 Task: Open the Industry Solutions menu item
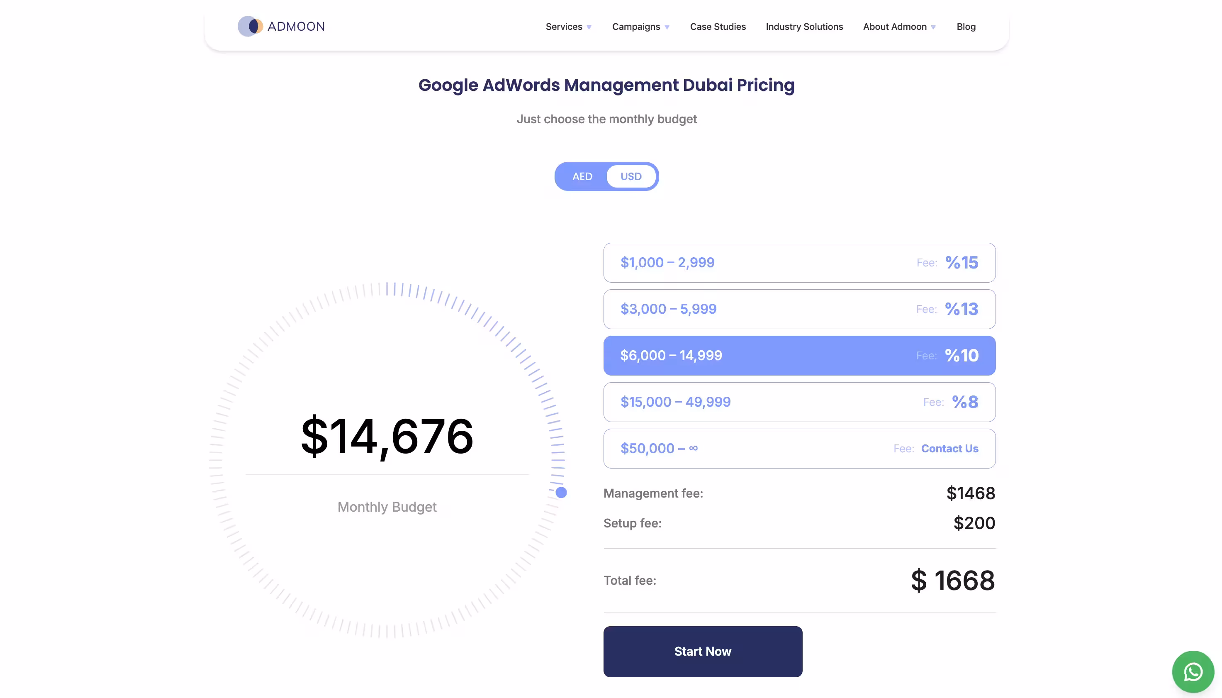pyautogui.click(x=804, y=27)
